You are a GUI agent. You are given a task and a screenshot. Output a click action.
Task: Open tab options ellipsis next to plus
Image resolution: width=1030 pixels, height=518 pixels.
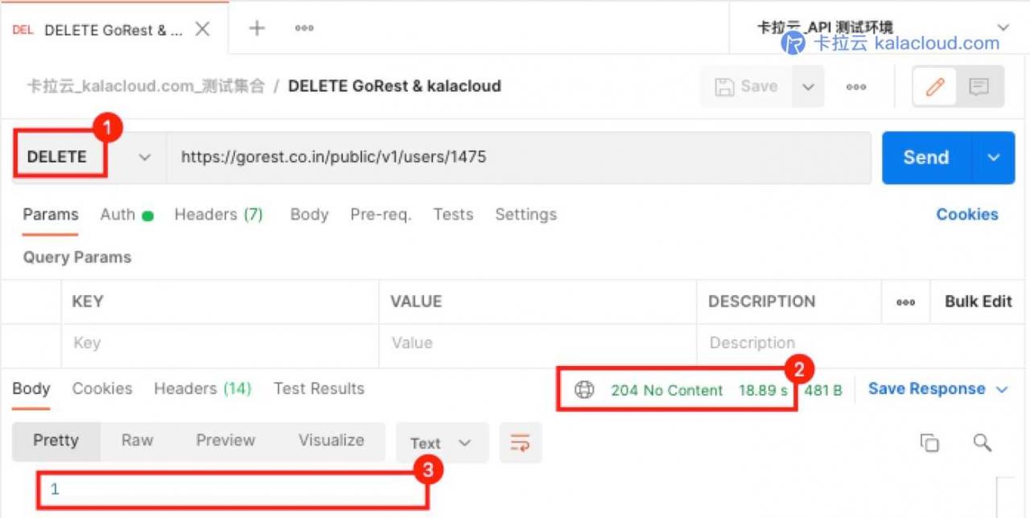coord(304,28)
